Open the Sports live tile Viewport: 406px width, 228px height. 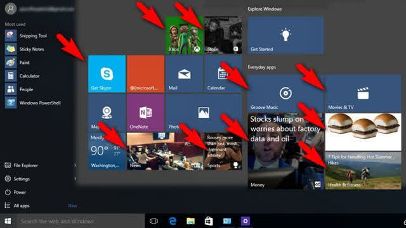click(223, 151)
